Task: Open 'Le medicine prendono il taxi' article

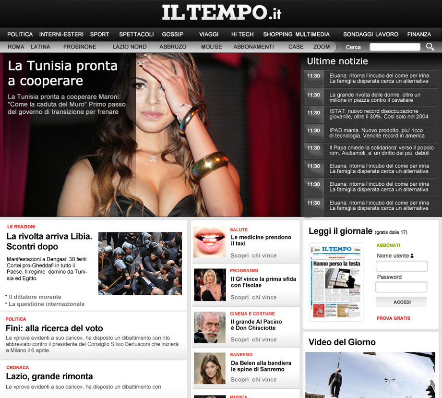Action: coord(261,241)
